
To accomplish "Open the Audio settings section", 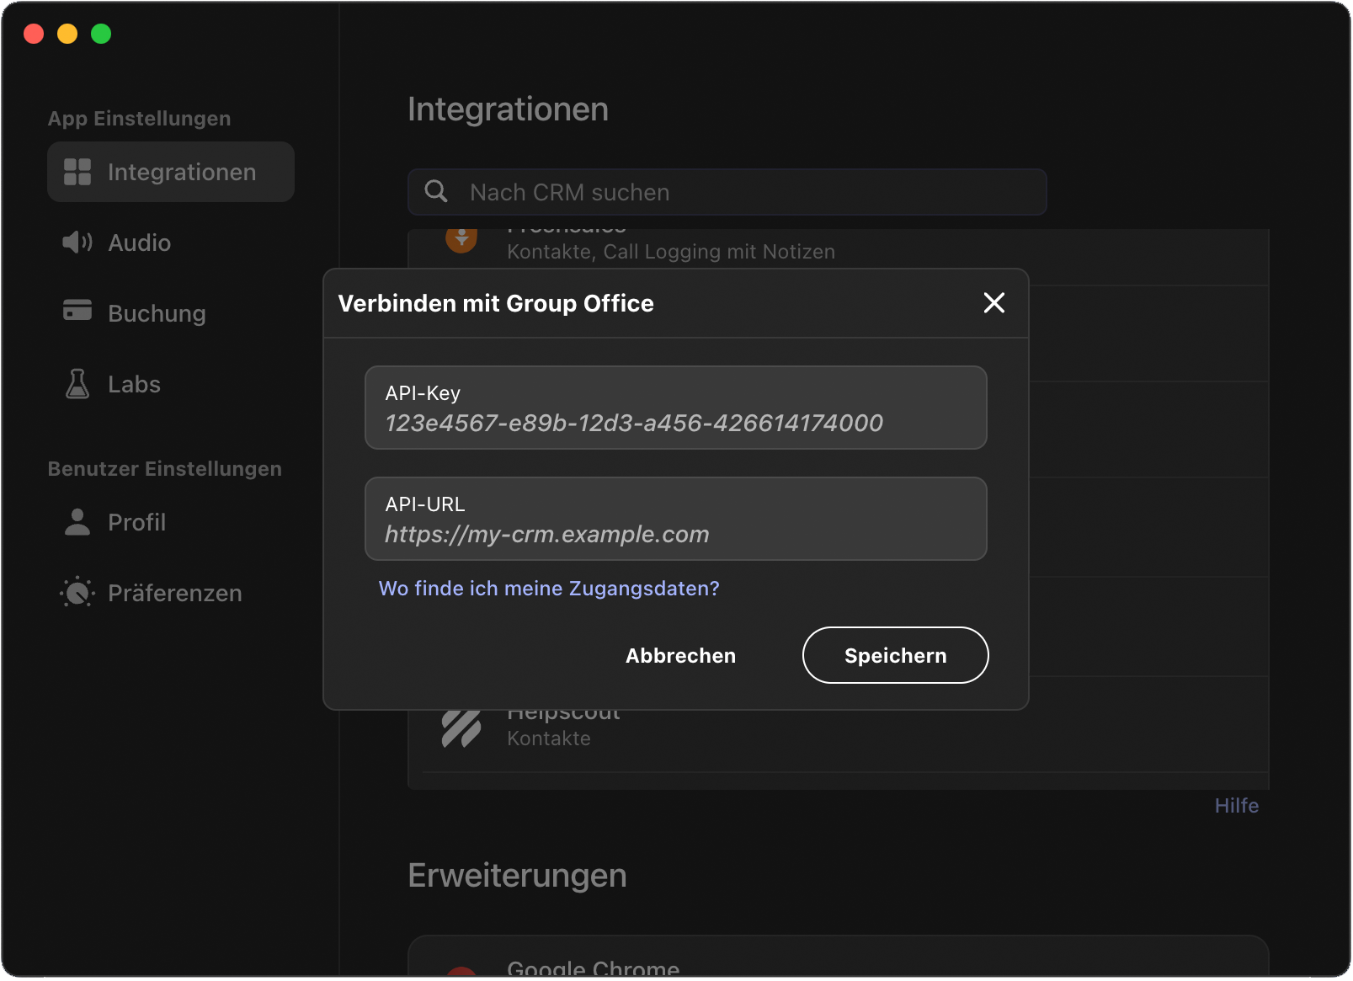I will coord(140,243).
